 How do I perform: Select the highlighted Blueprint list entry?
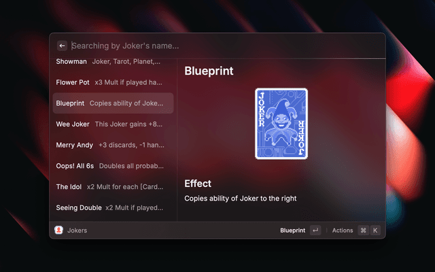point(114,103)
